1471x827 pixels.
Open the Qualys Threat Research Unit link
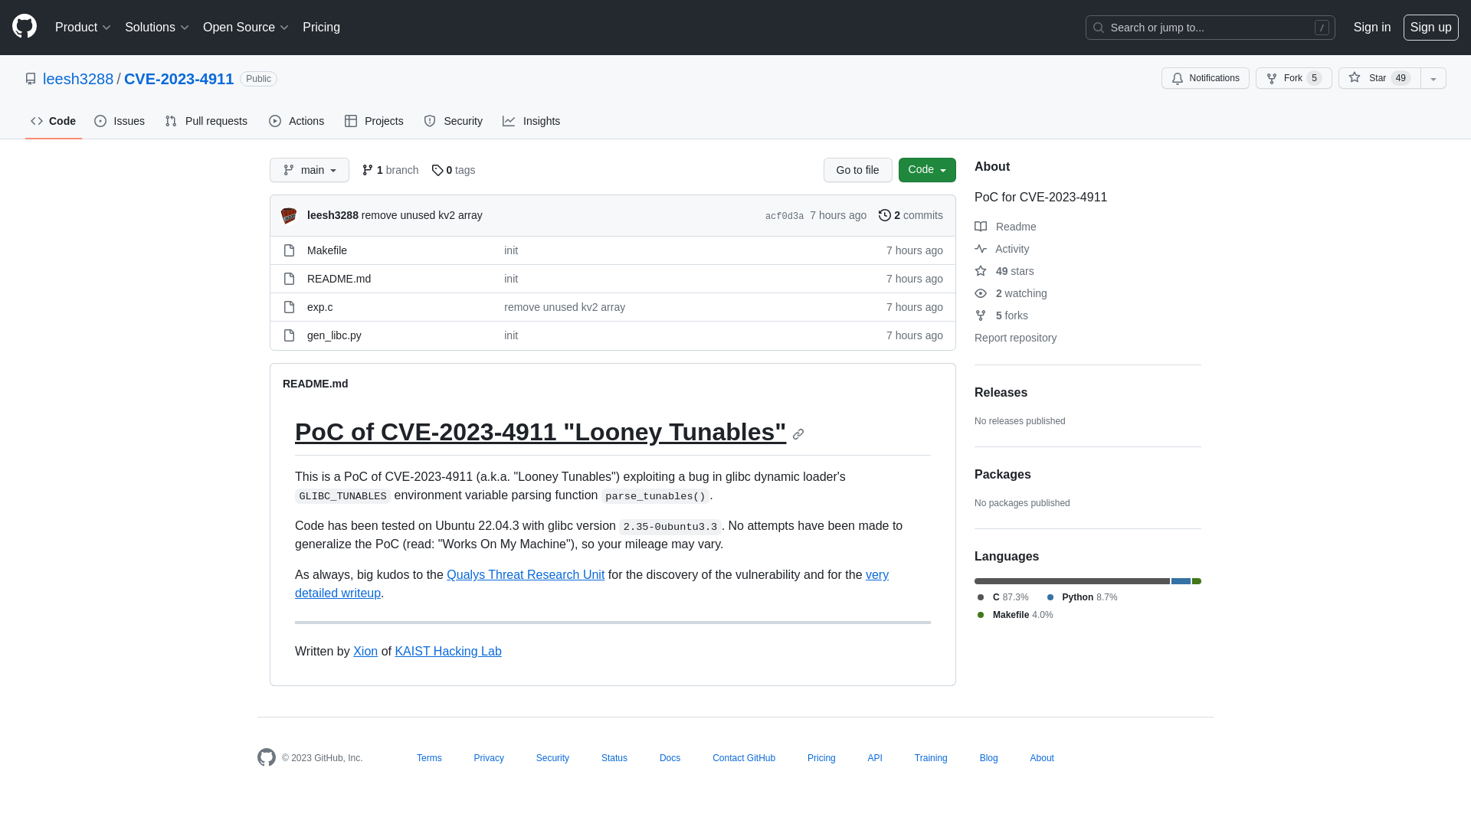pos(526,575)
